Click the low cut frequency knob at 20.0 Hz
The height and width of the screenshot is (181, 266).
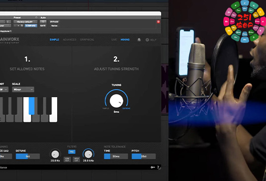tap(55, 154)
